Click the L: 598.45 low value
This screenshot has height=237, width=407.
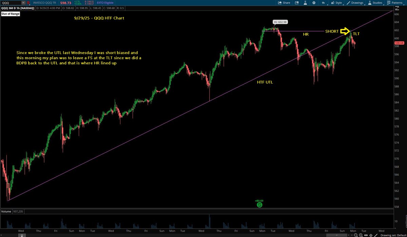[x=96, y=8]
